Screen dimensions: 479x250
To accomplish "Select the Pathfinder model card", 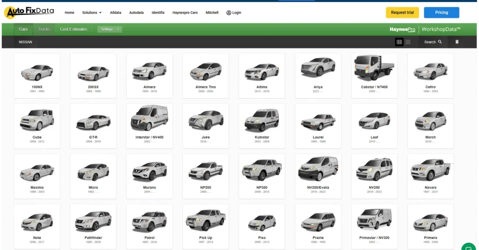I will click(x=93, y=227).
